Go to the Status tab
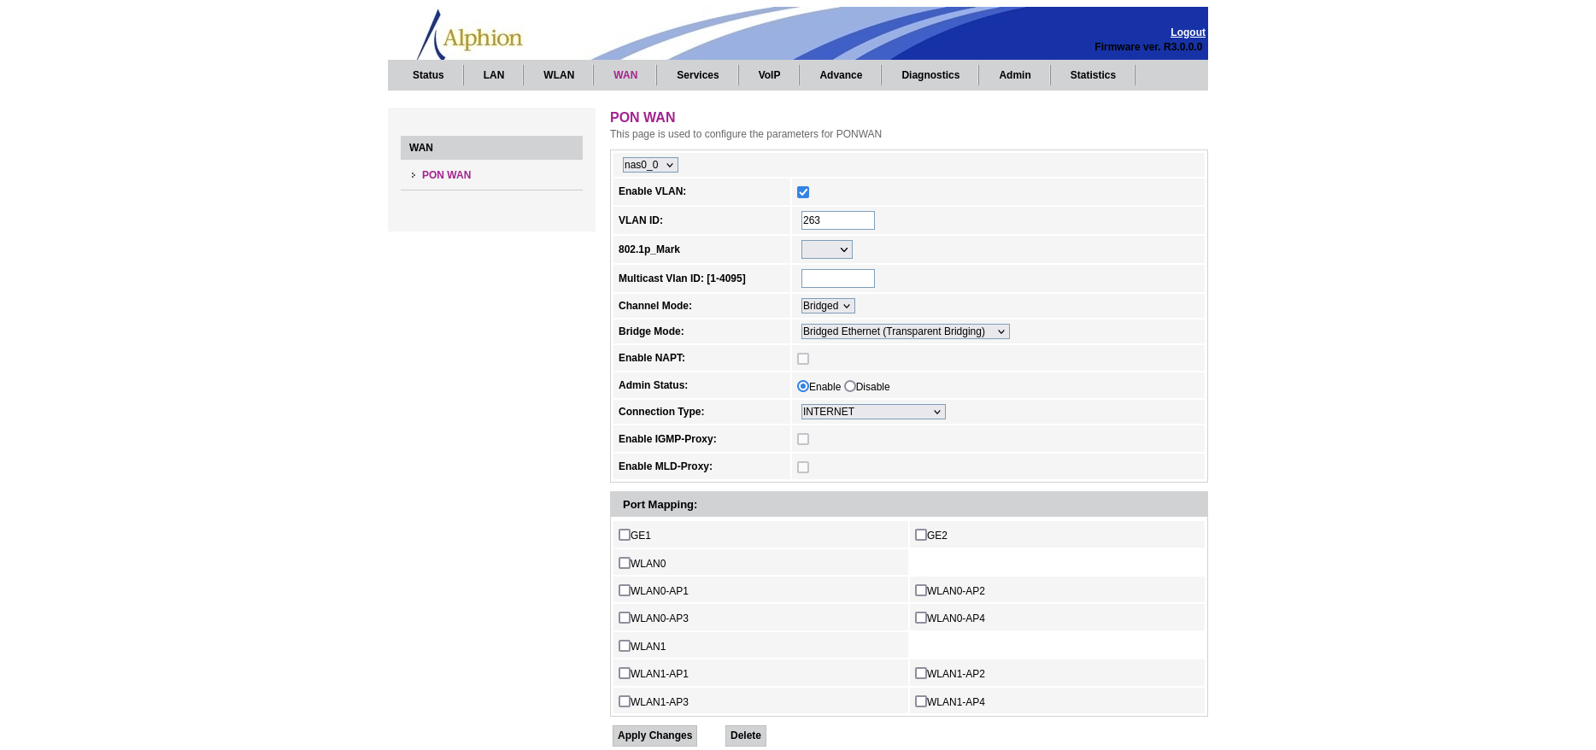The image size is (1596, 750). [428, 75]
